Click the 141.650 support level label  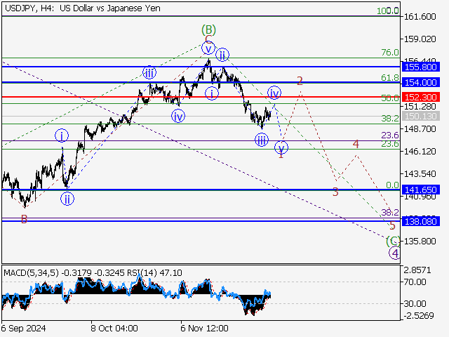(x=422, y=190)
